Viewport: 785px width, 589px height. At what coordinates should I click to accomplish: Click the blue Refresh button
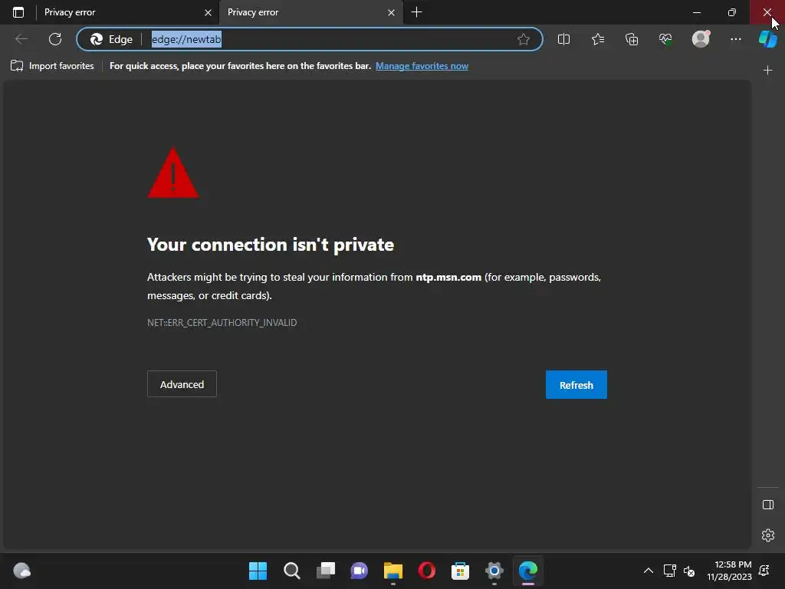pyautogui.click(x=576, y=385)
